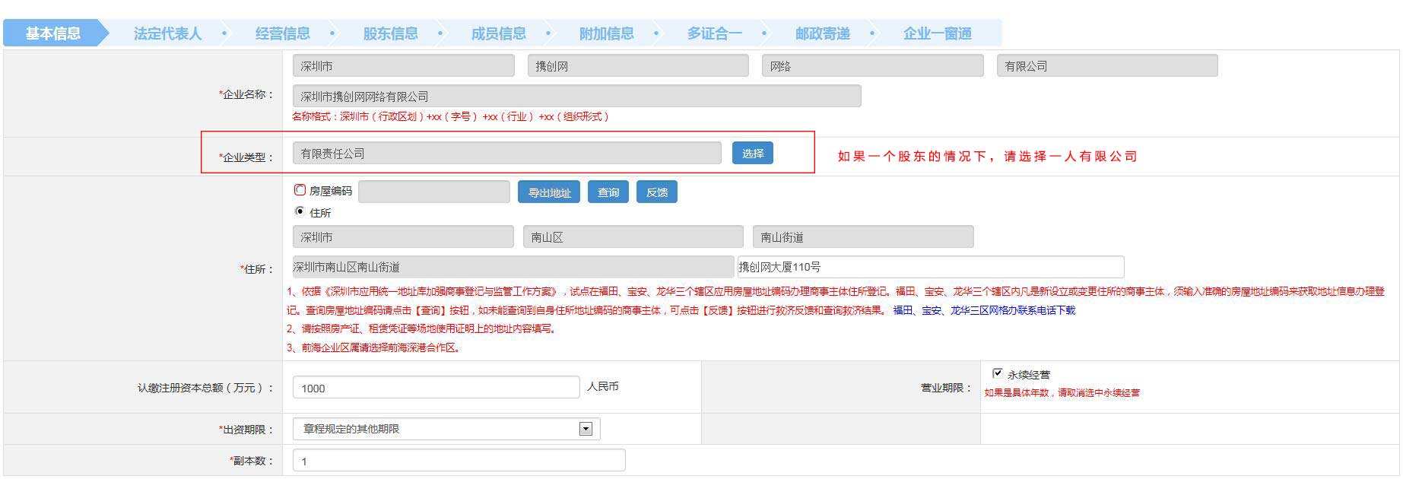Click the 携创网大厦110号 address field

click(931, 267)
